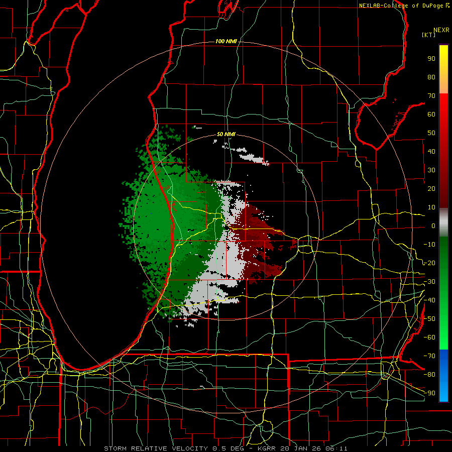The height and width of the screenshot is (452, 452).
Task: Click the 10 value on the velocity scale
Action: [431, 207]
